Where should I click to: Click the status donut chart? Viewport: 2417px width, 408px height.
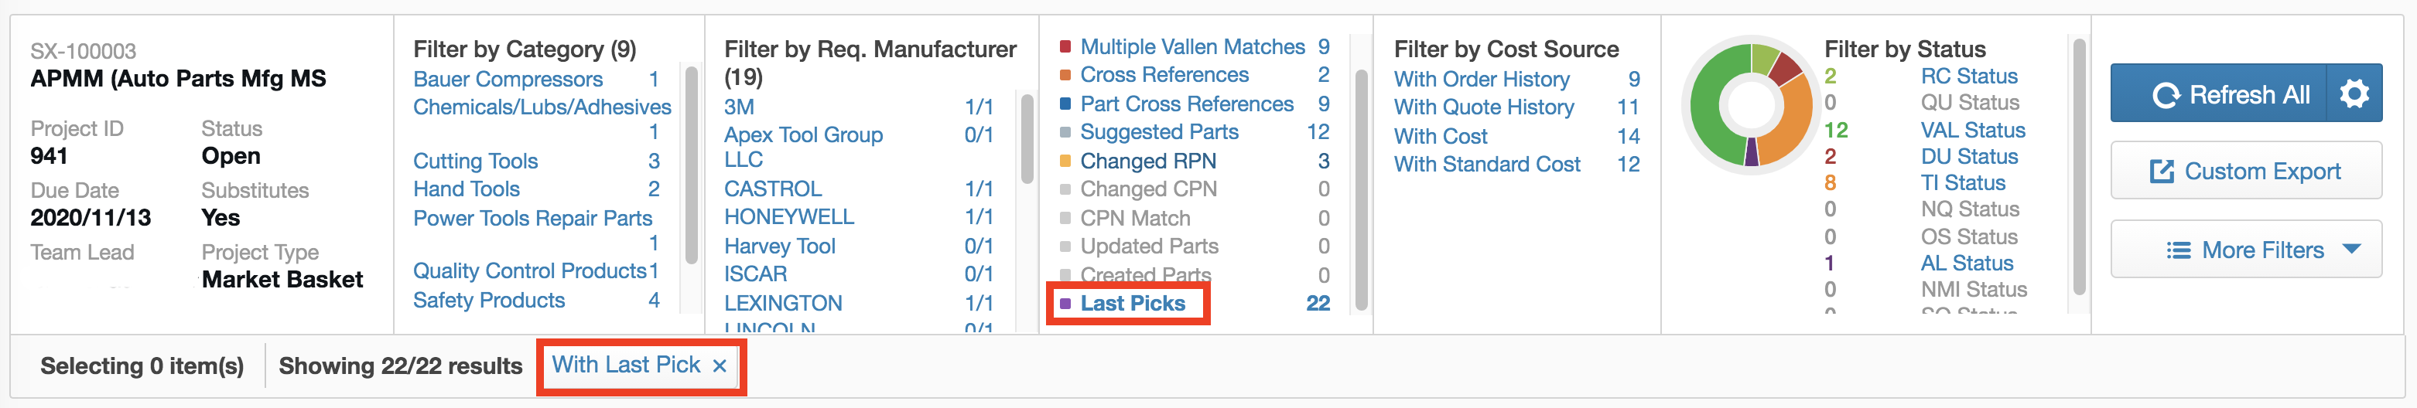pos(1751,105)
